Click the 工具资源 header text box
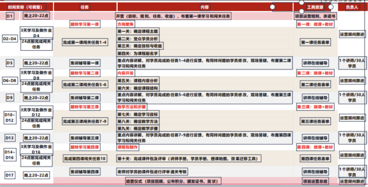This screenshot has width=368, height=187. tap(315, 8)
